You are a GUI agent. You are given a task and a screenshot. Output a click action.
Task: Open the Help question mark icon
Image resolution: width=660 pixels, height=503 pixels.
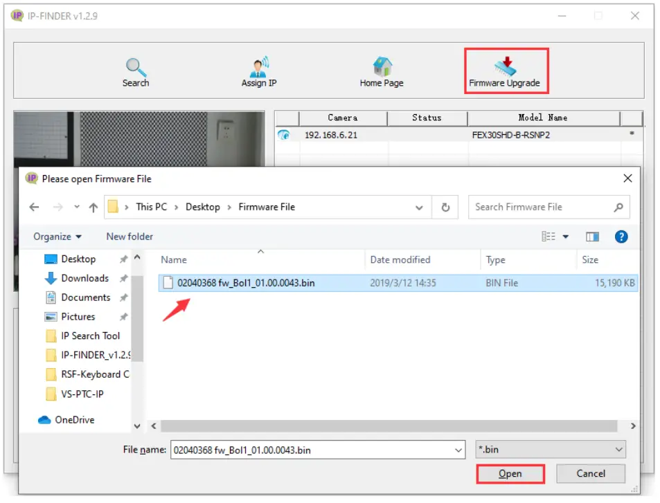pos(621,237)
